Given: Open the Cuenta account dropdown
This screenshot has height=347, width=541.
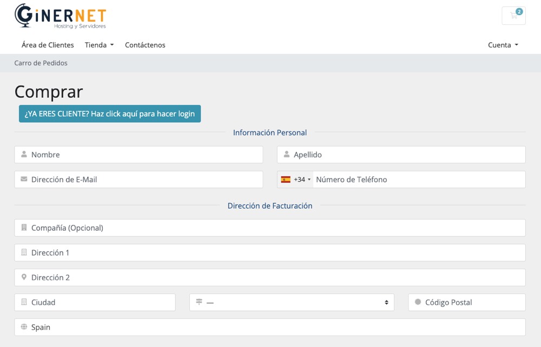Looking at the screenshot, I should coord(503,45).
